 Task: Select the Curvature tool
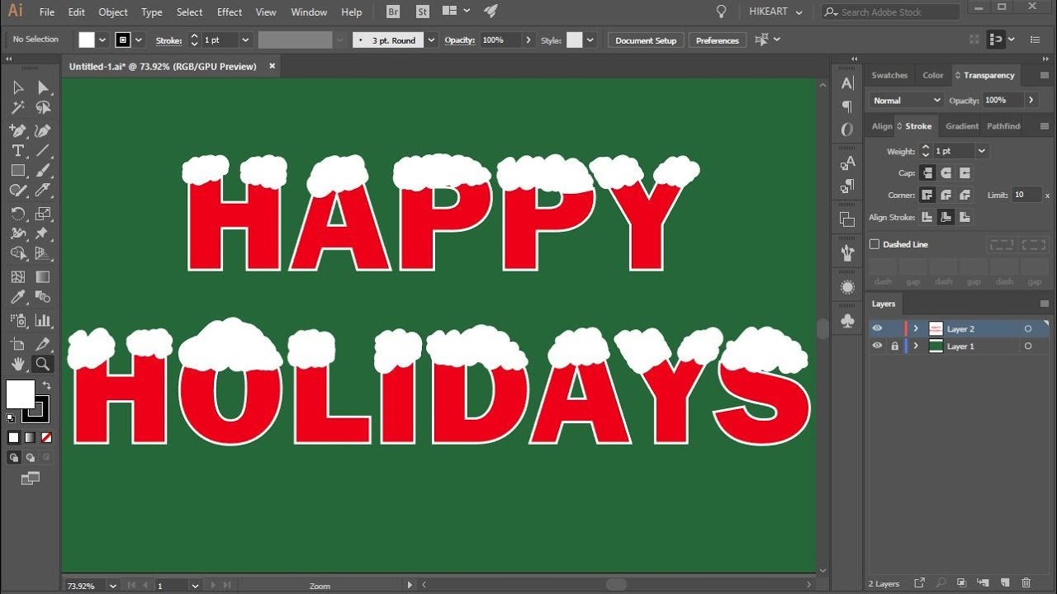pos(43,130)
